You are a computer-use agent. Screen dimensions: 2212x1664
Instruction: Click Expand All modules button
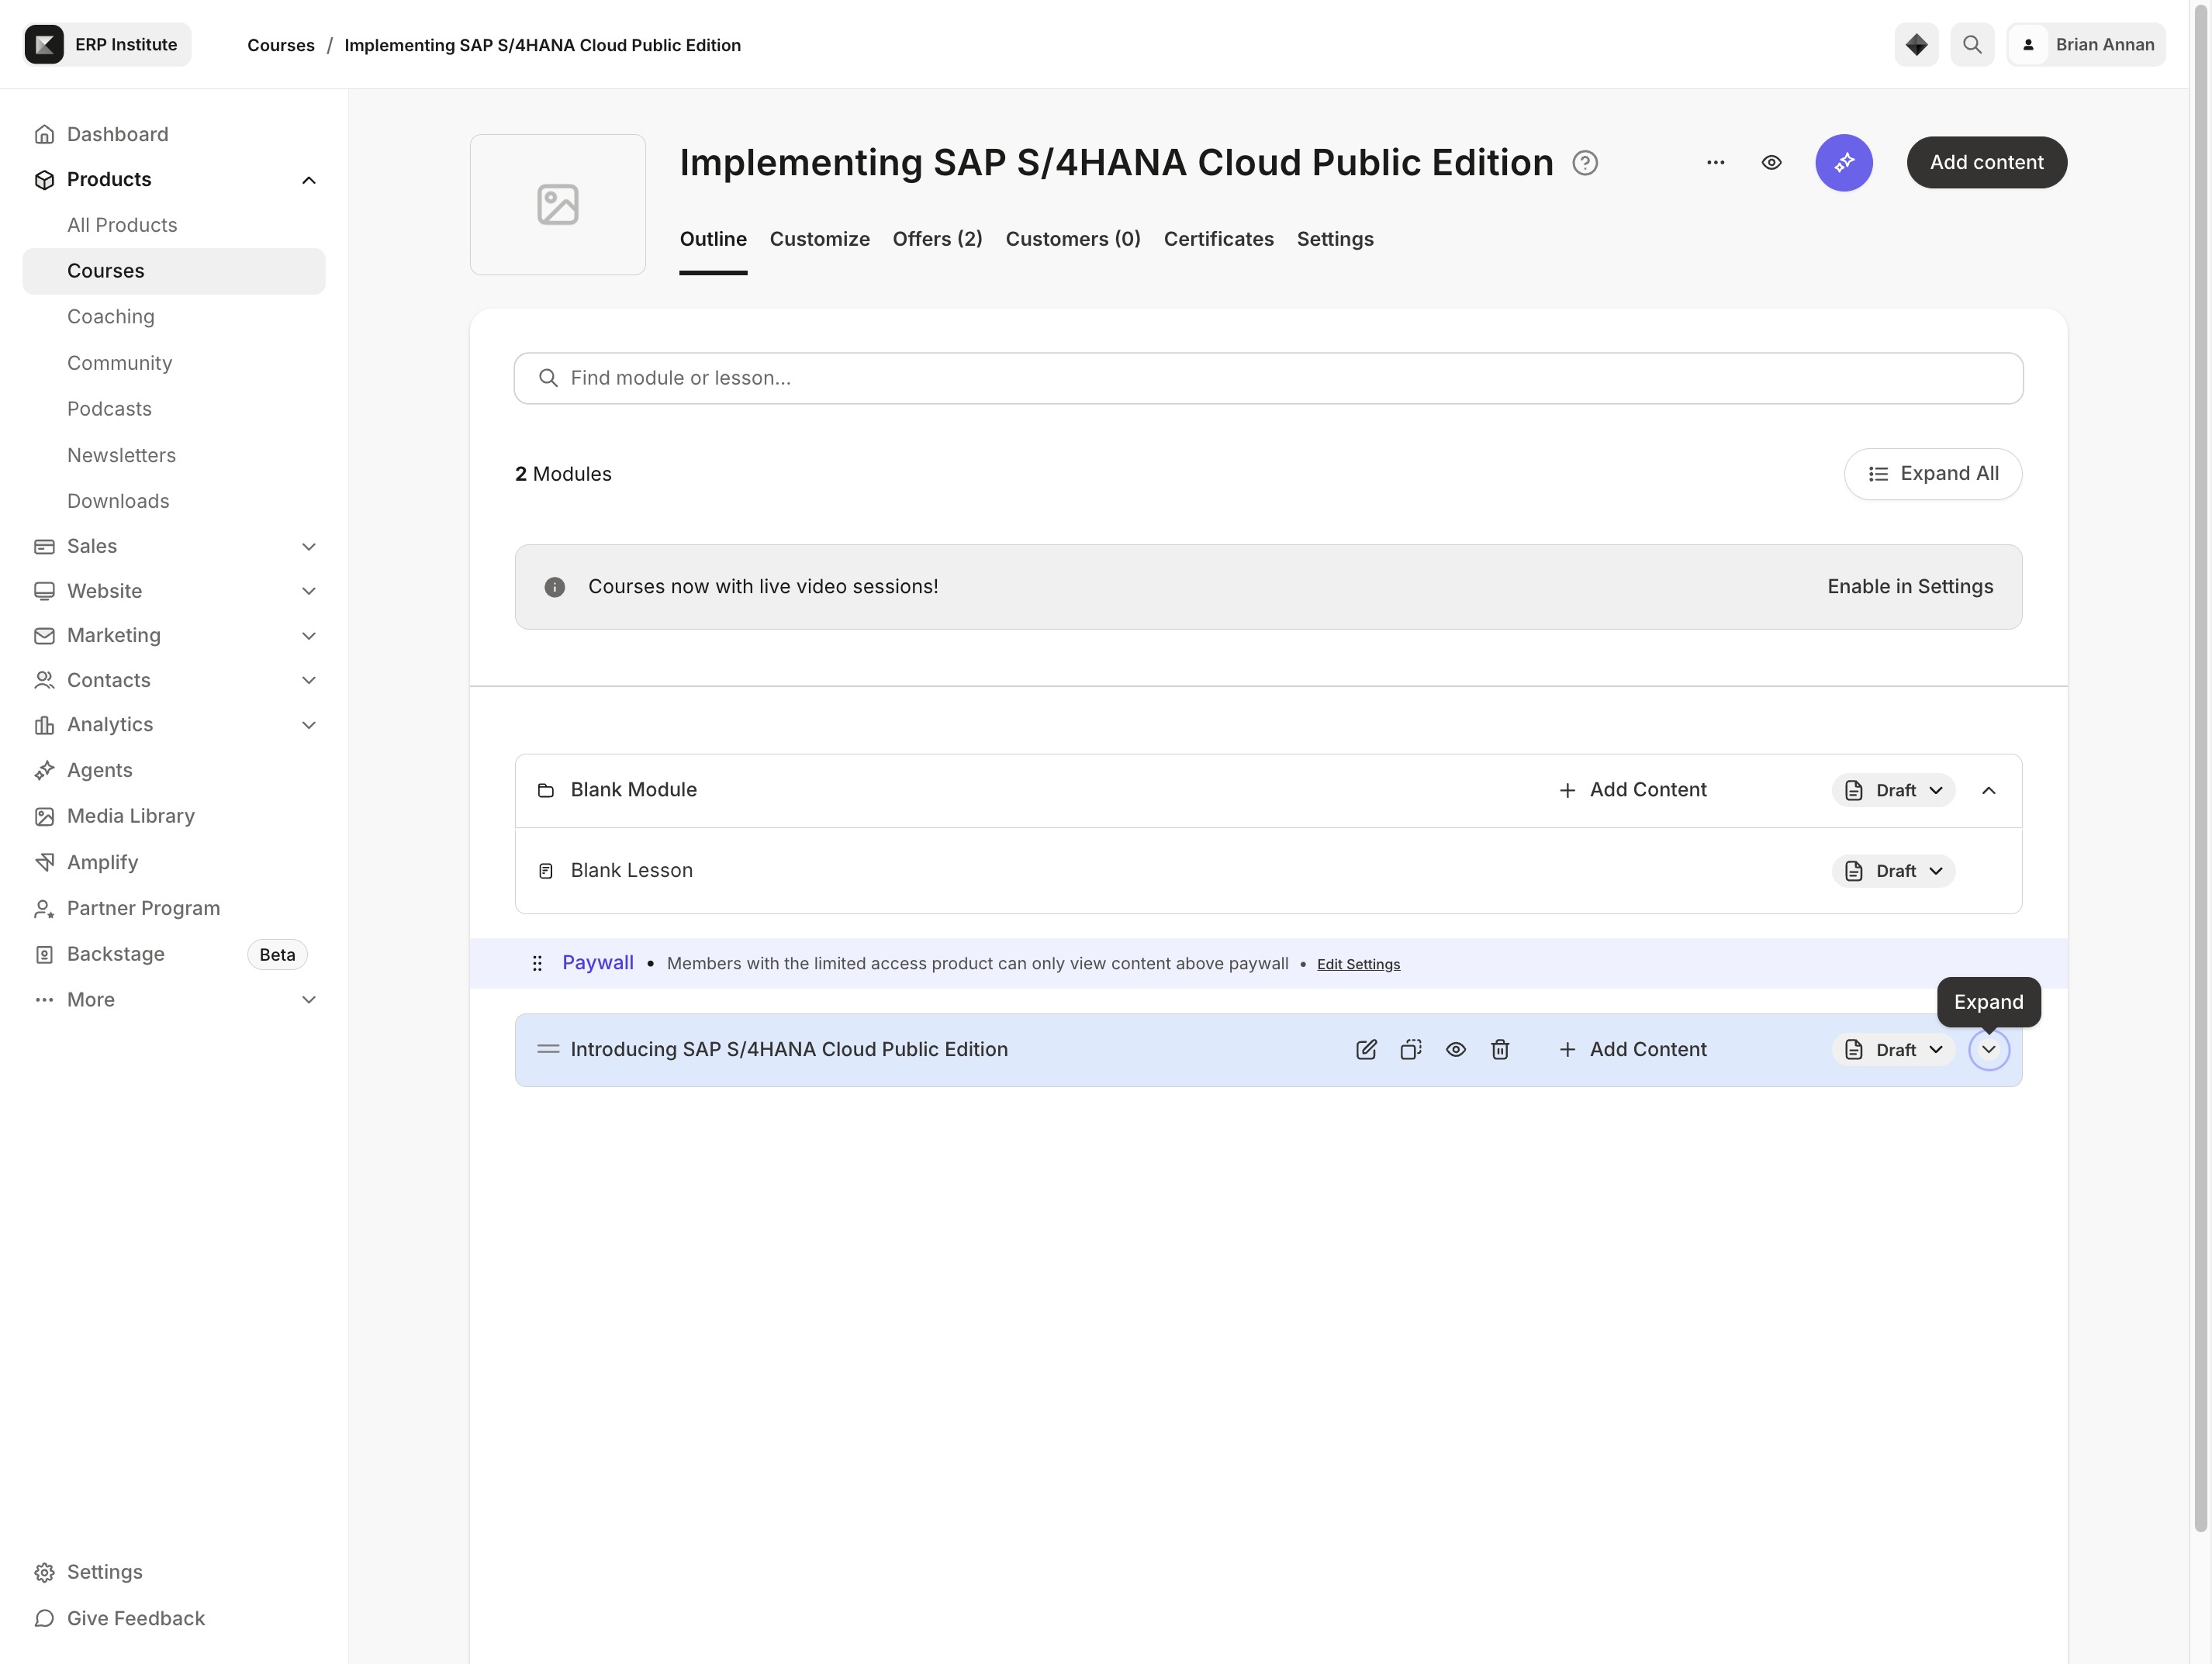[x=1932, y=474]
